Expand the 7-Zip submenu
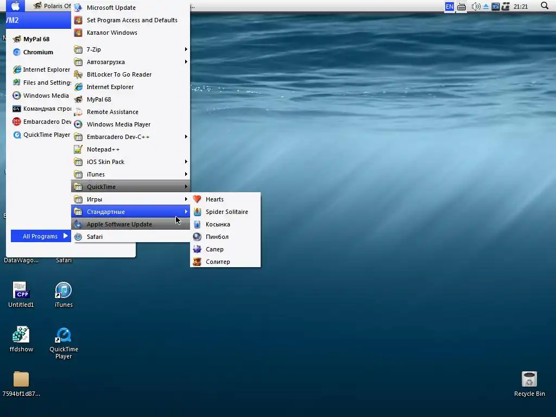Screen dimensions: 556x417 [130, 49]
